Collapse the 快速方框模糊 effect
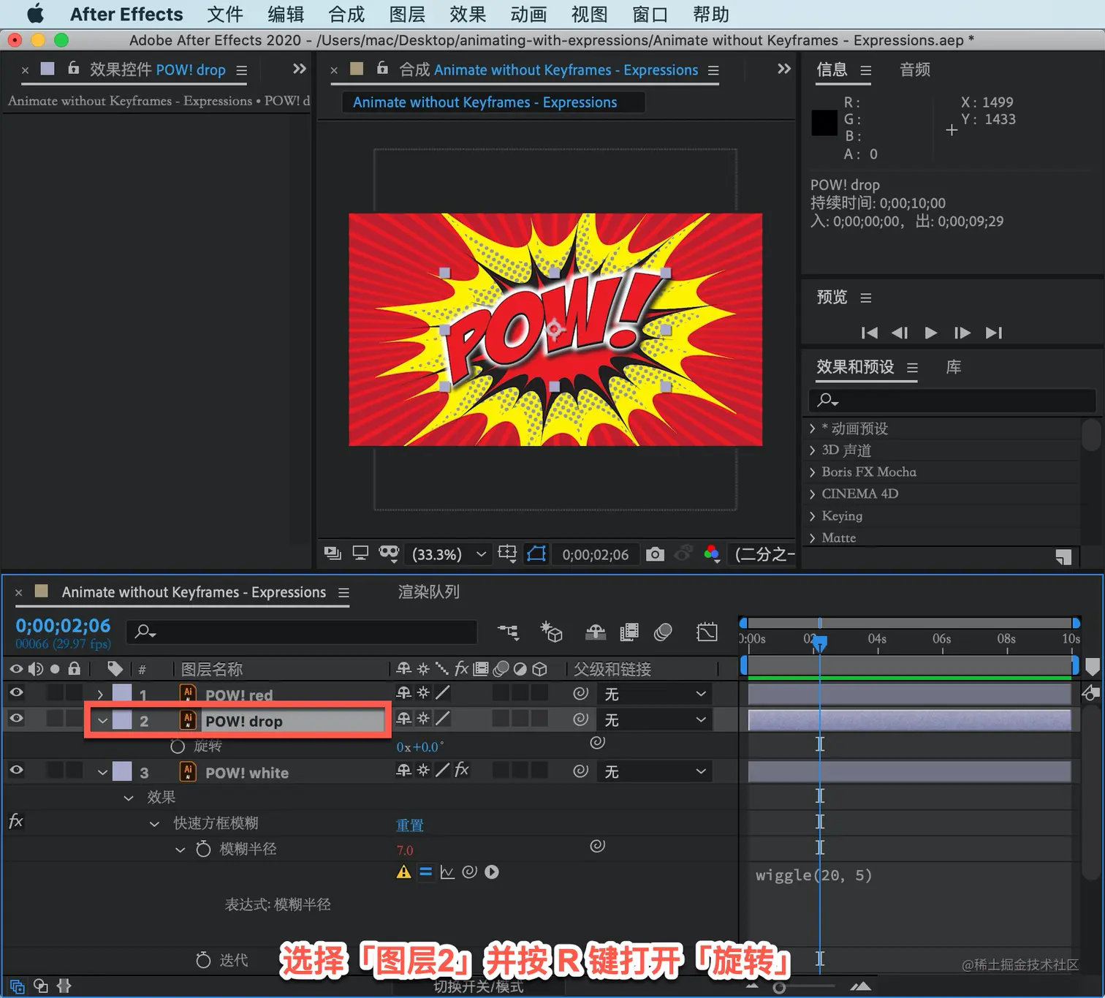 click(x=154, y=824)
